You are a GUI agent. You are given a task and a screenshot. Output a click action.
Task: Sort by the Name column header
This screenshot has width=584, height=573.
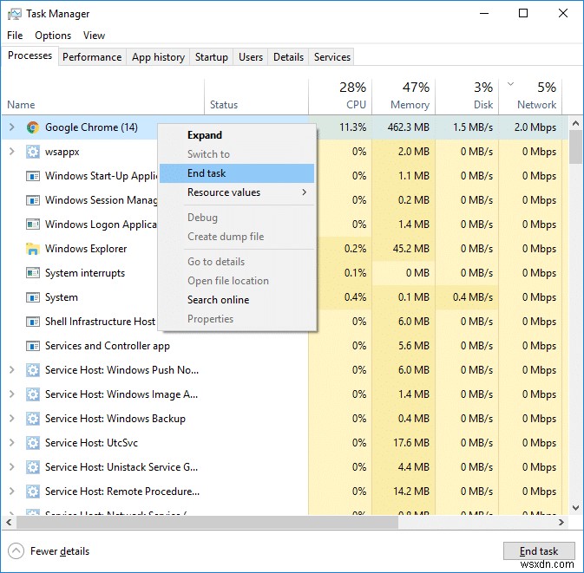tap(103, 97)
